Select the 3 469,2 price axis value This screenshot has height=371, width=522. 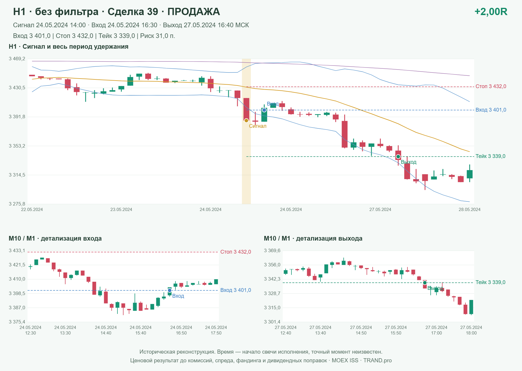(x=17, y=59)
